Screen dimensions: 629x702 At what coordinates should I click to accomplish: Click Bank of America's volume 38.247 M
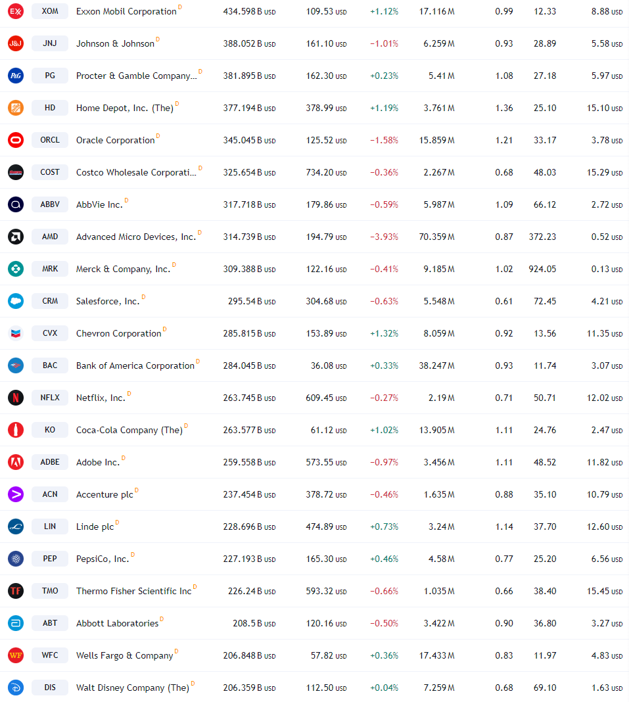(x=437, y=366)
